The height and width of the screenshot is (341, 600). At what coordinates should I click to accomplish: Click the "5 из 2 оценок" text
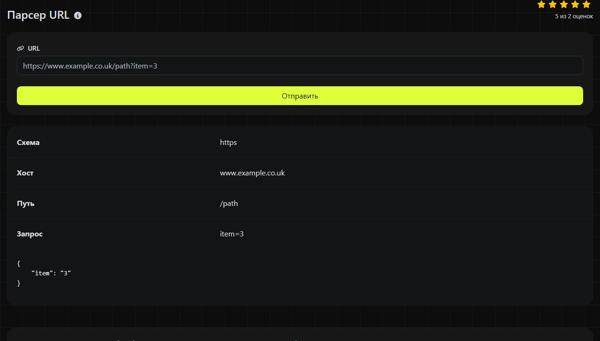[x=574, y=16]
